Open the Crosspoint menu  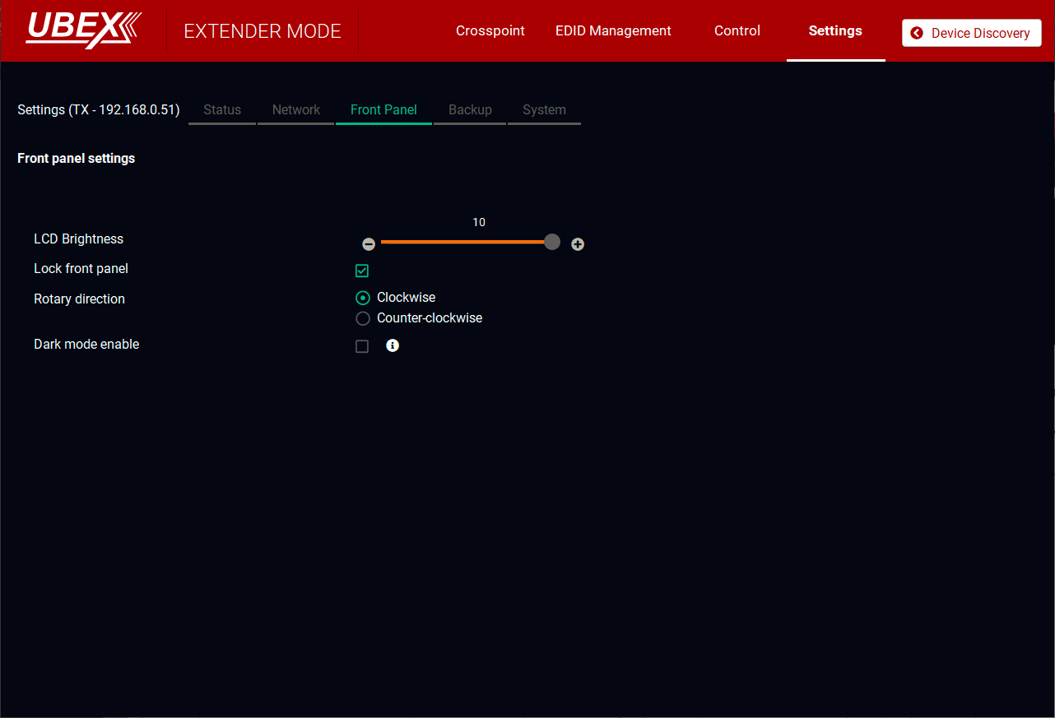[x=490, y=30]
